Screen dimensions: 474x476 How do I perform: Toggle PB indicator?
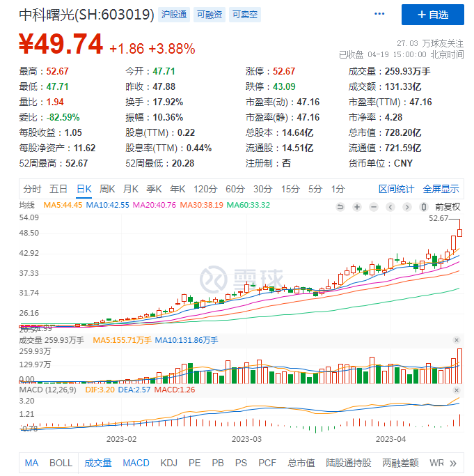coord(218,463)
